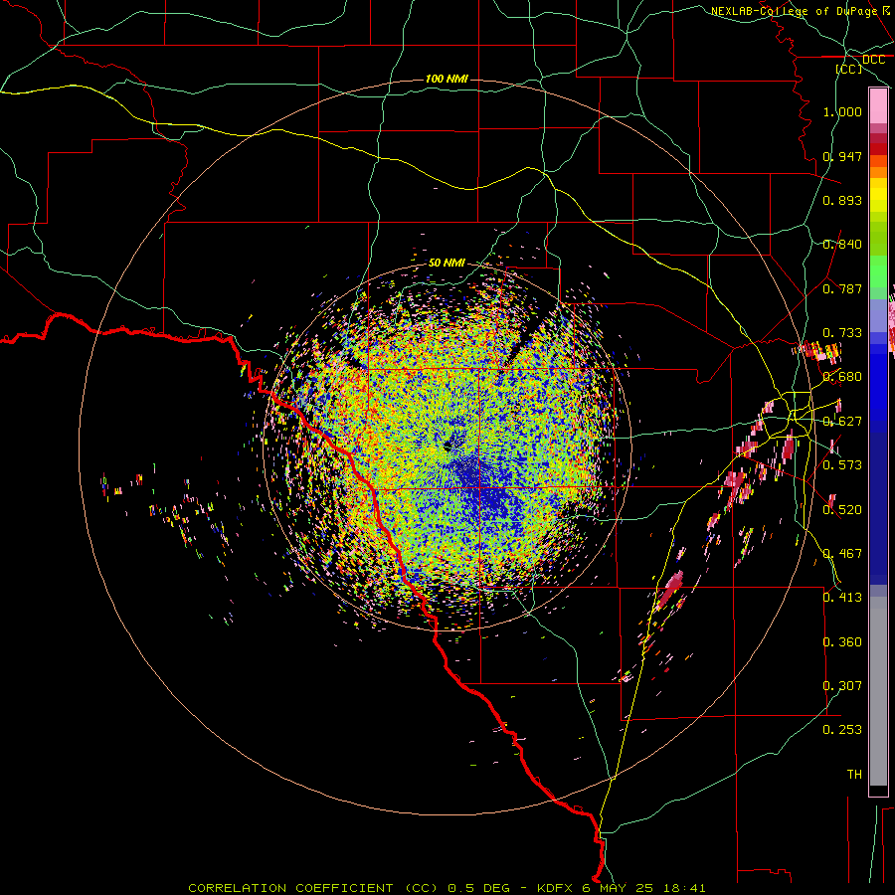895x895 pixels.
Task: Click the 0.627 scale value
Action: point(842,422)
